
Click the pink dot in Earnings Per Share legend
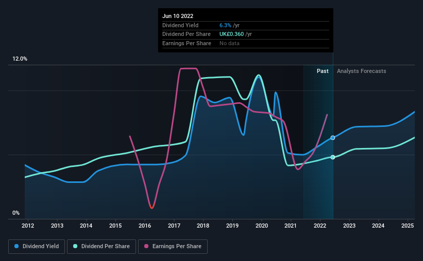(146, 246)
